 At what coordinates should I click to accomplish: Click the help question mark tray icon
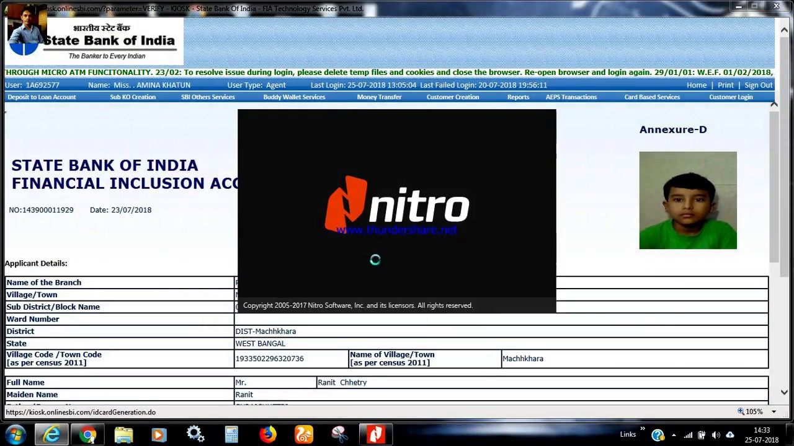click(x=658, y=435)
